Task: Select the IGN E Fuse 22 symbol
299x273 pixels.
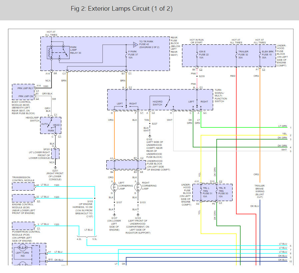Action: click(197, 54)
